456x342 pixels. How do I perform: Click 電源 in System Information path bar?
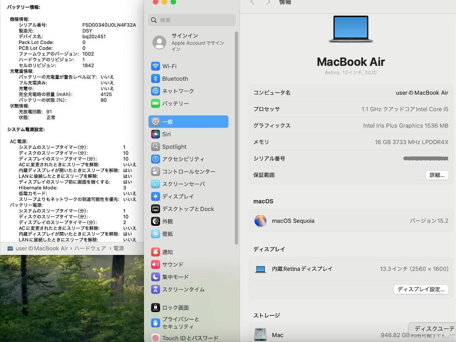pos(118,248)
